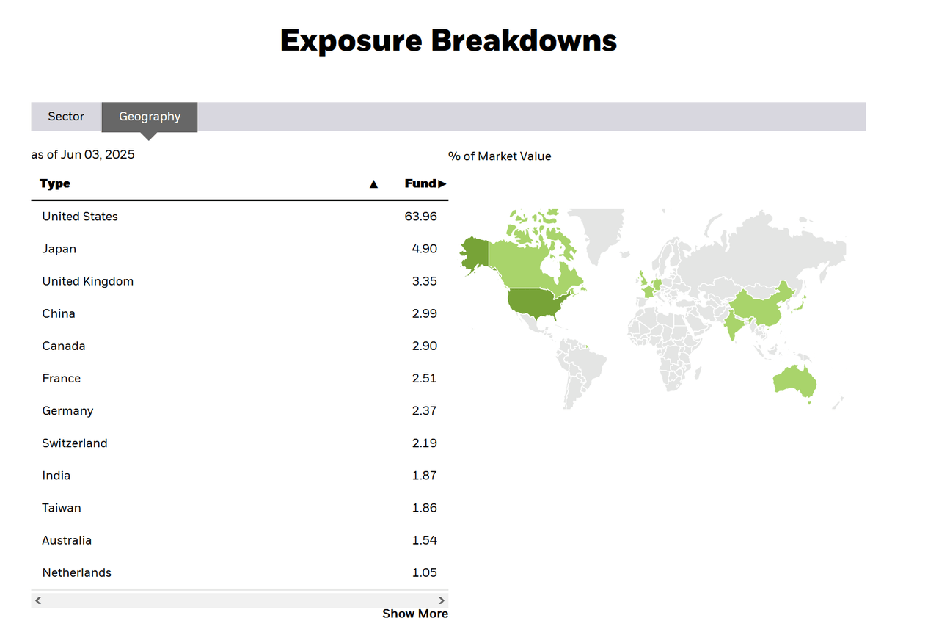This screenshot has width=939, height=629.
Task: Click the right scroll chevron below the table
Action: pyautogui.click(x=441, y=600)
